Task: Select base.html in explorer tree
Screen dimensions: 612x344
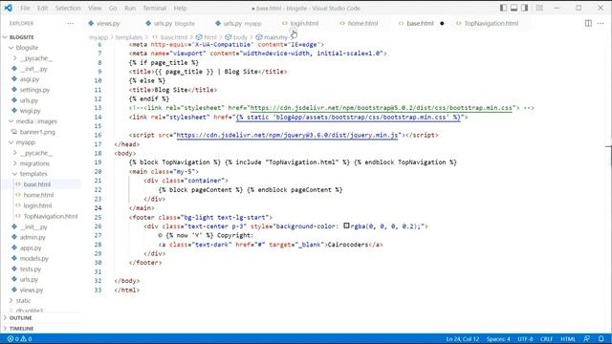Action: (x=37, y=184)
